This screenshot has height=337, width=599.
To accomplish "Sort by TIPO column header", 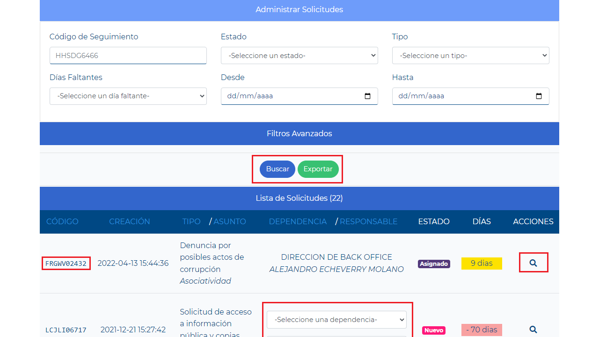I will click(x=191, y=221).
